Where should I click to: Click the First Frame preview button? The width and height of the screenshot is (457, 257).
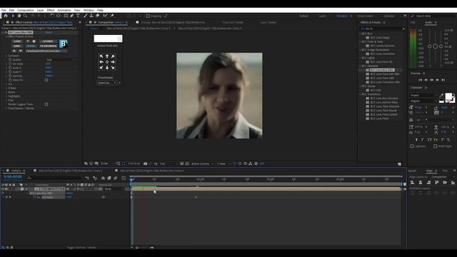coord(420,80)
